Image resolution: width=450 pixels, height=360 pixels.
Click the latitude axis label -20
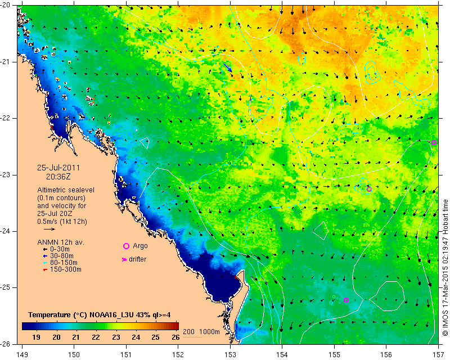coord(6,5)
